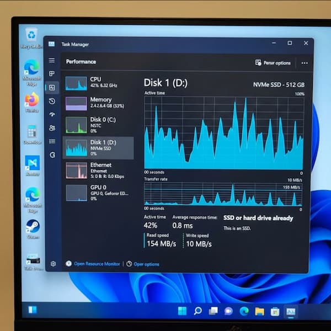This screenshot has width=331, height=331.
Task: Select Disk 0 (C:) item
Action: 98,125
